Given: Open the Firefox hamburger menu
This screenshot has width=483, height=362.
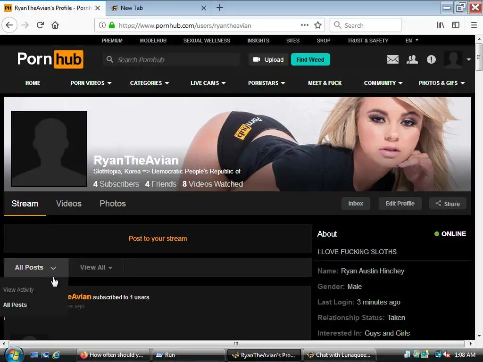Looking at the screenshot, I should (474, 25).
